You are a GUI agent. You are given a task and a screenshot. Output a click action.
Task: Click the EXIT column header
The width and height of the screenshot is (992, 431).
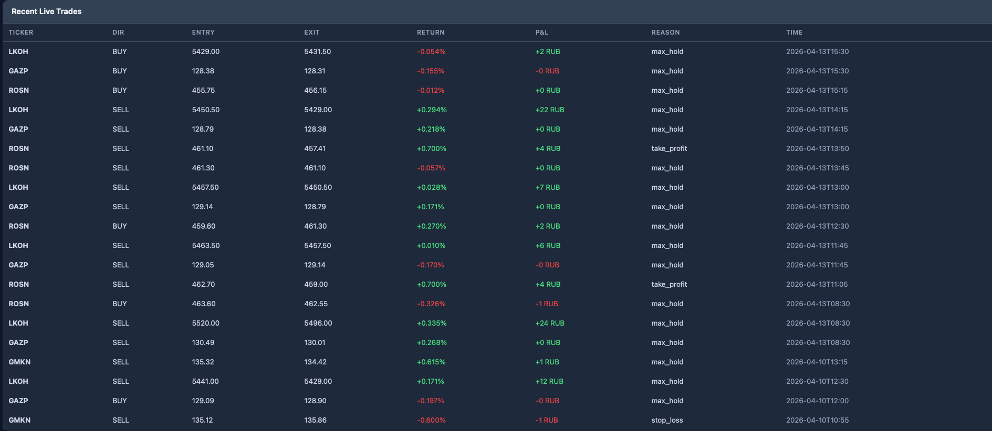(x=312, y=33)
